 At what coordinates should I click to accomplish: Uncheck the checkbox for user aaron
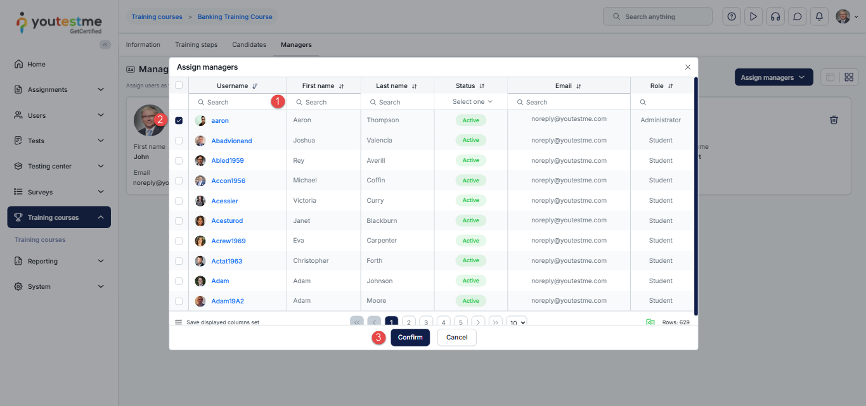pos(179,120)
